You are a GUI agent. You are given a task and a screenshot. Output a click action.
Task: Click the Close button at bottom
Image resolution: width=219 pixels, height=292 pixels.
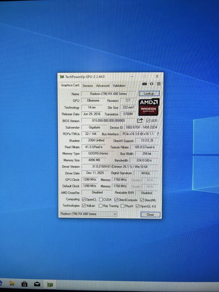150,214
